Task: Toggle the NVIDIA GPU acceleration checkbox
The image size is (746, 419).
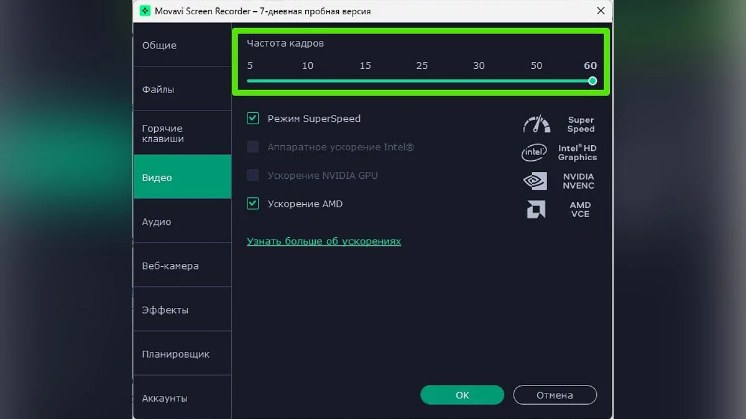Action: 253,175
